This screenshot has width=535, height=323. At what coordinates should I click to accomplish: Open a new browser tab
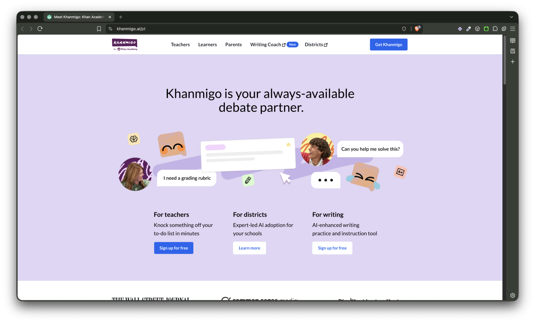(x=121, y=17)
